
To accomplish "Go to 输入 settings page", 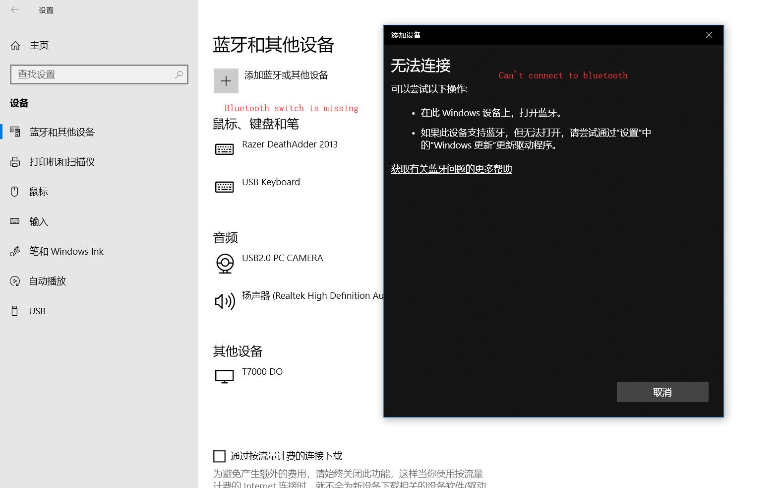I will pyautogui.click(x=39, y=221).
